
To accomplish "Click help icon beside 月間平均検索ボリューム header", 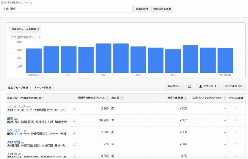I will pyautogui.click(x=107, y=98).
